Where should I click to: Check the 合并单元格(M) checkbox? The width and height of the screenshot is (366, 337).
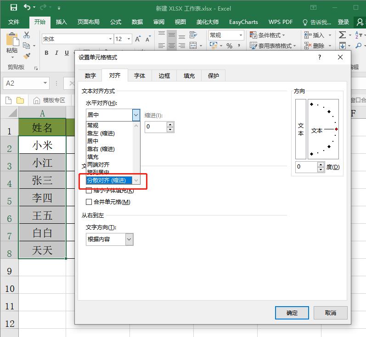pos(89,202)
